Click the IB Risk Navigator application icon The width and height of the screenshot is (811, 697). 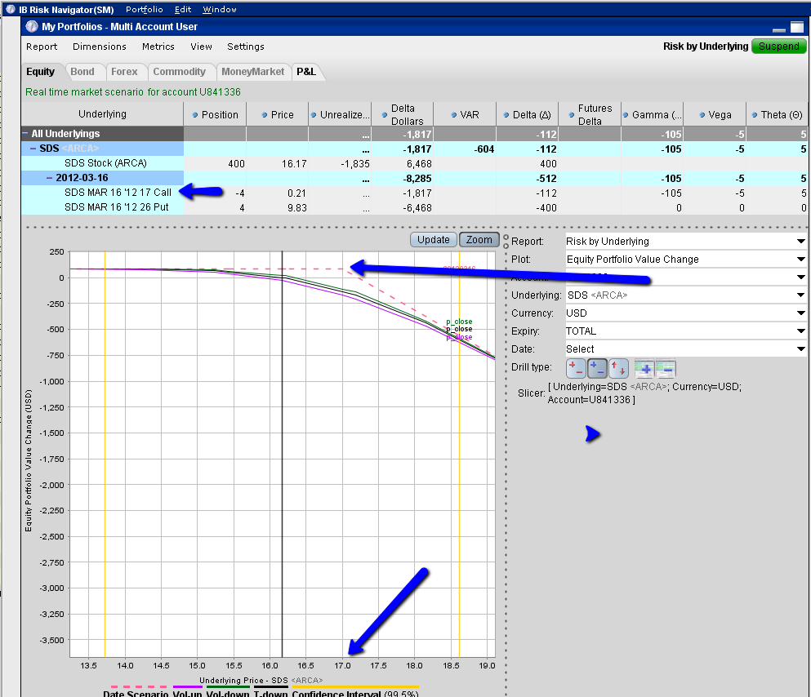click(11, 9)
